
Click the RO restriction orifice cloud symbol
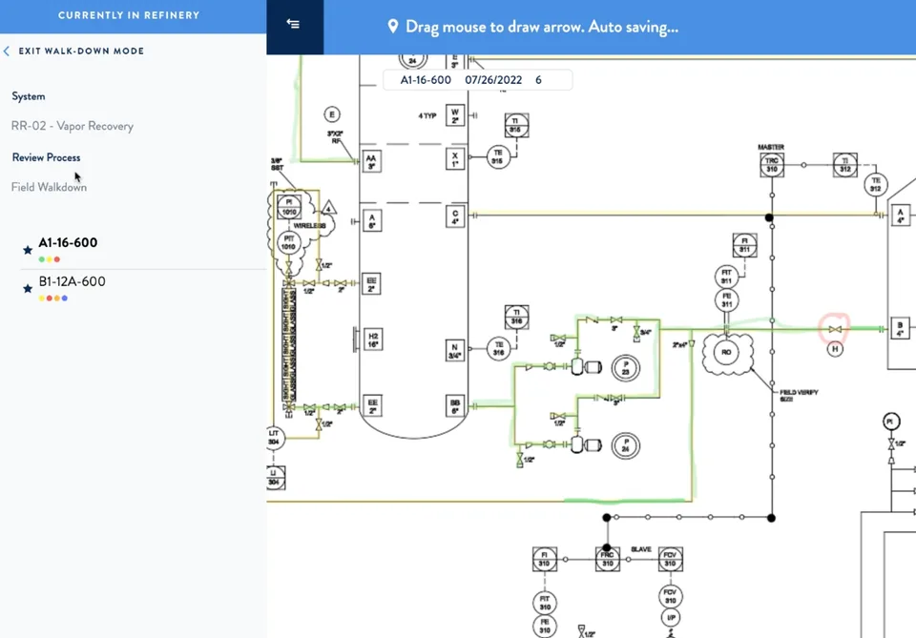point(726,353)
